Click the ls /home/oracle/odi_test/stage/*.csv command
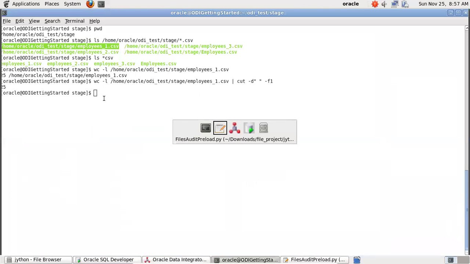The width and height of the screenshot is (470, 264). [143, 40]
